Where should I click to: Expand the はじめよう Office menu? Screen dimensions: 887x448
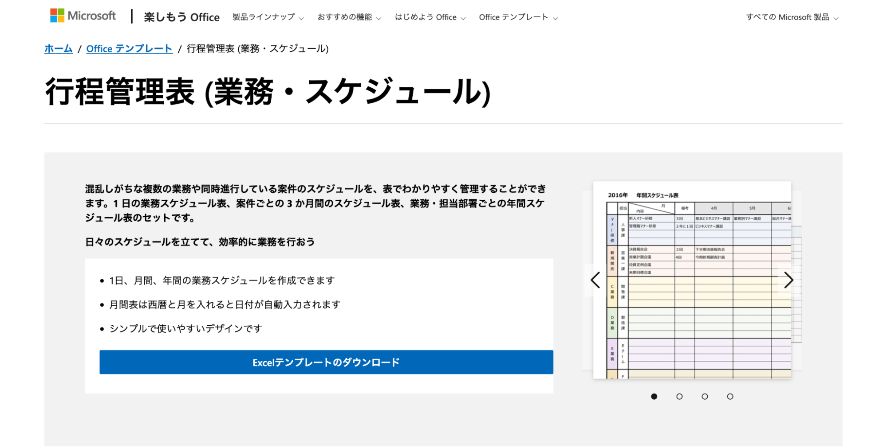point(430,17)
